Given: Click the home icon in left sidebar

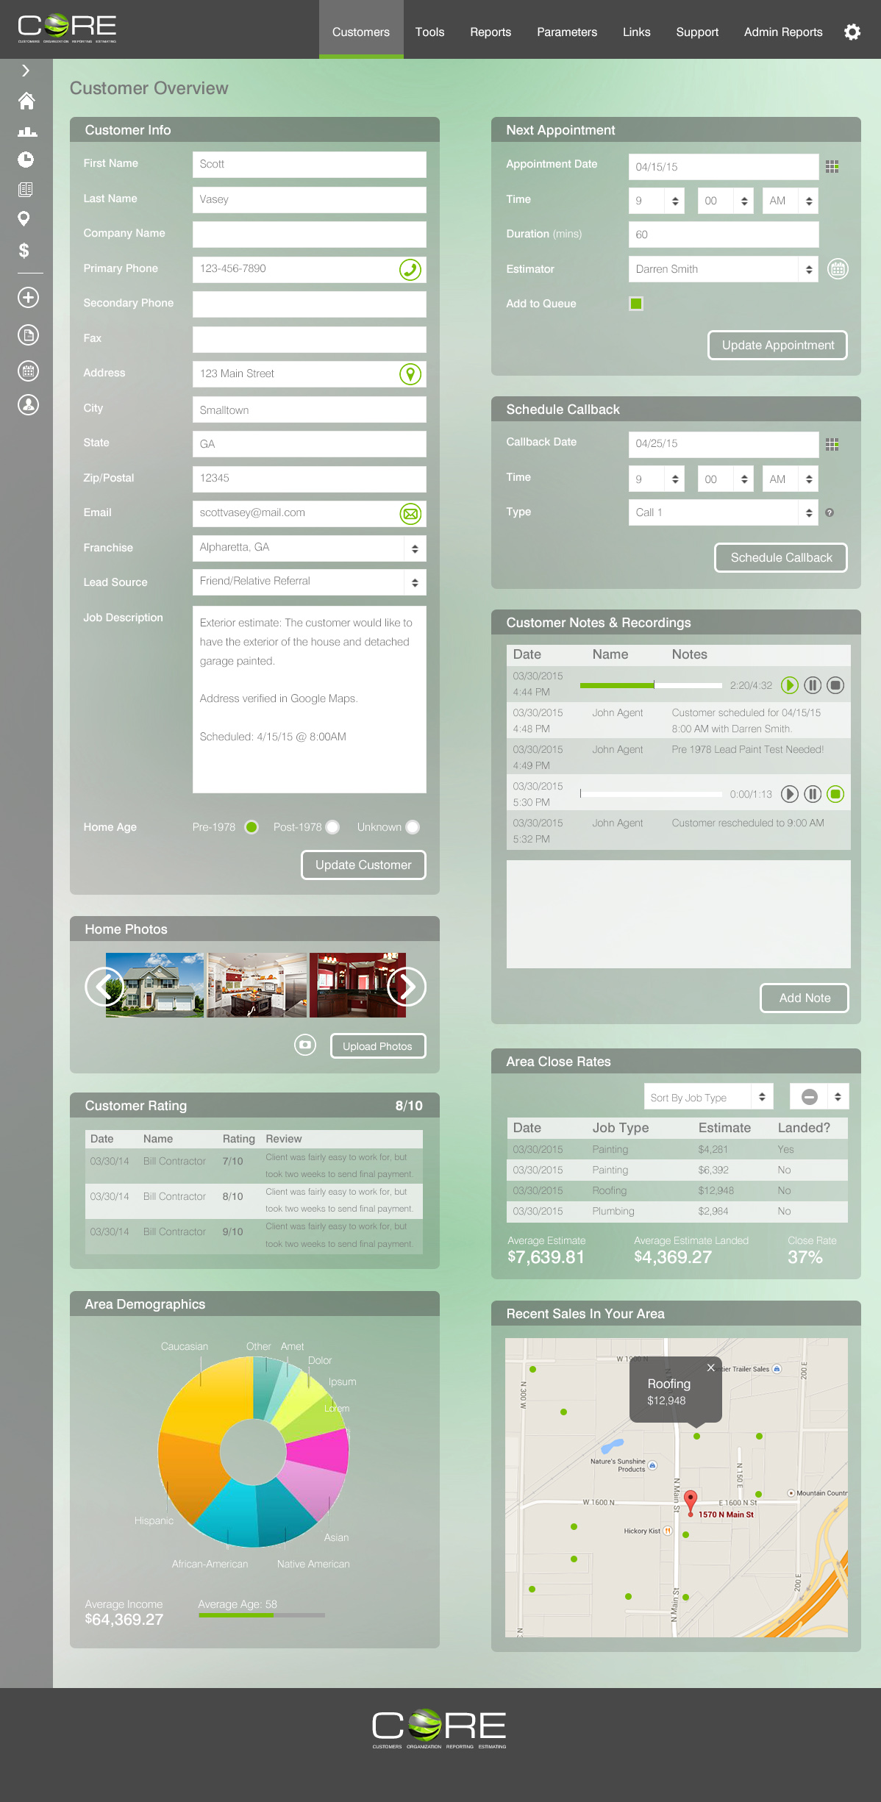Looking at the screenshot, I should pos(26,101).
